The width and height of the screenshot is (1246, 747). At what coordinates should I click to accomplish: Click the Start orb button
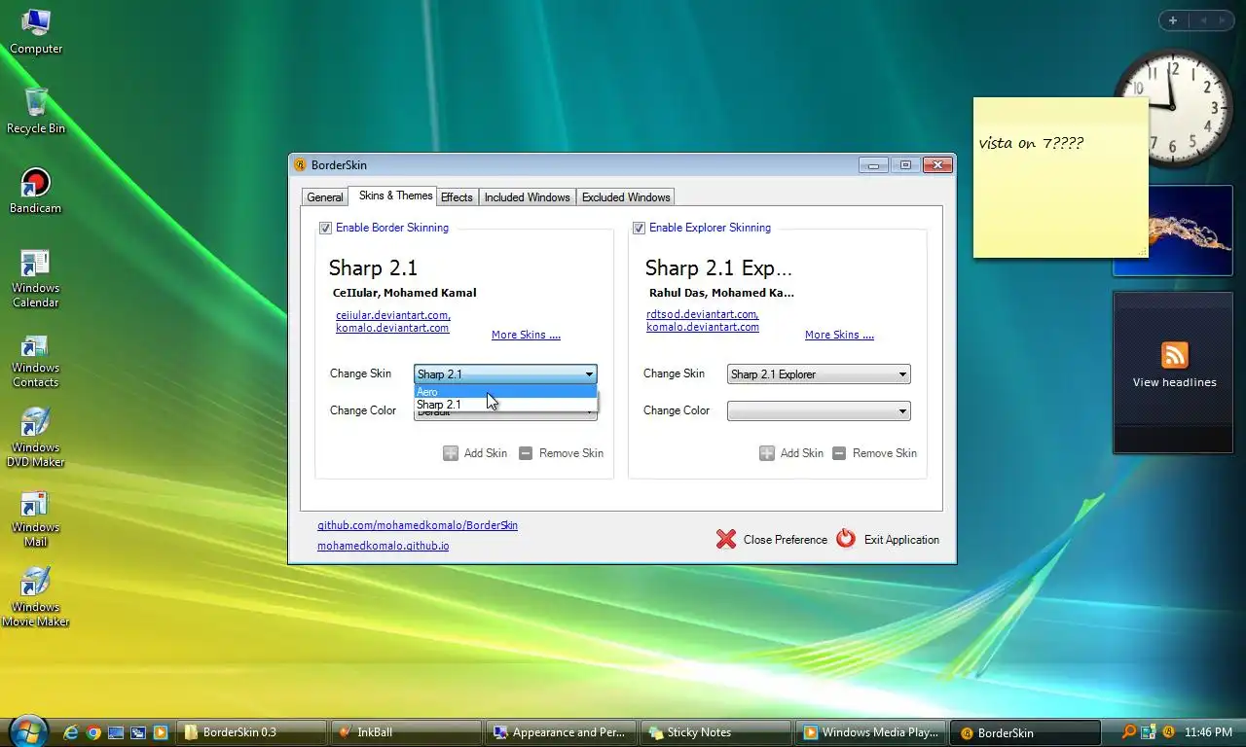point(27,730)
